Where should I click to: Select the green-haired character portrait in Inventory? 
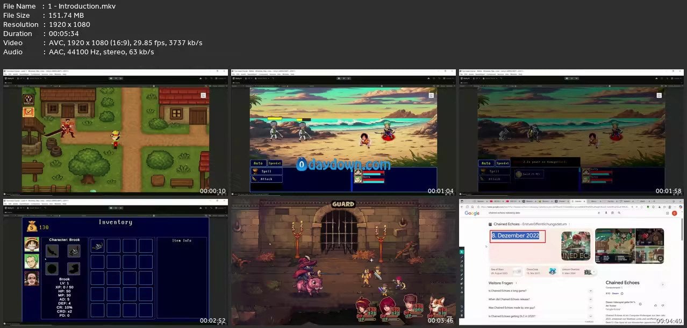[32, 261]
